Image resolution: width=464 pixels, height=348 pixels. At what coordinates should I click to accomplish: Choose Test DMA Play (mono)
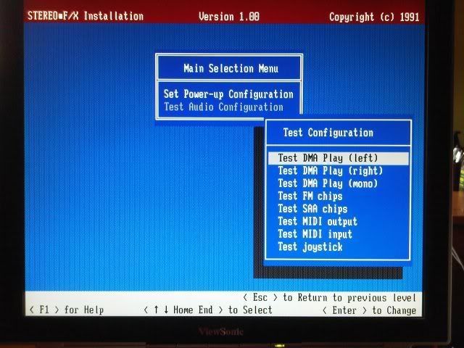click(328, 183)
